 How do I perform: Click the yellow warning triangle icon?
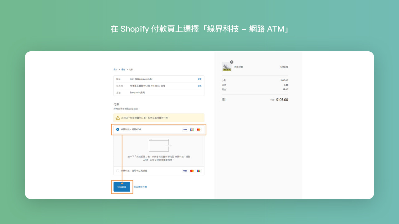(118, 118)
